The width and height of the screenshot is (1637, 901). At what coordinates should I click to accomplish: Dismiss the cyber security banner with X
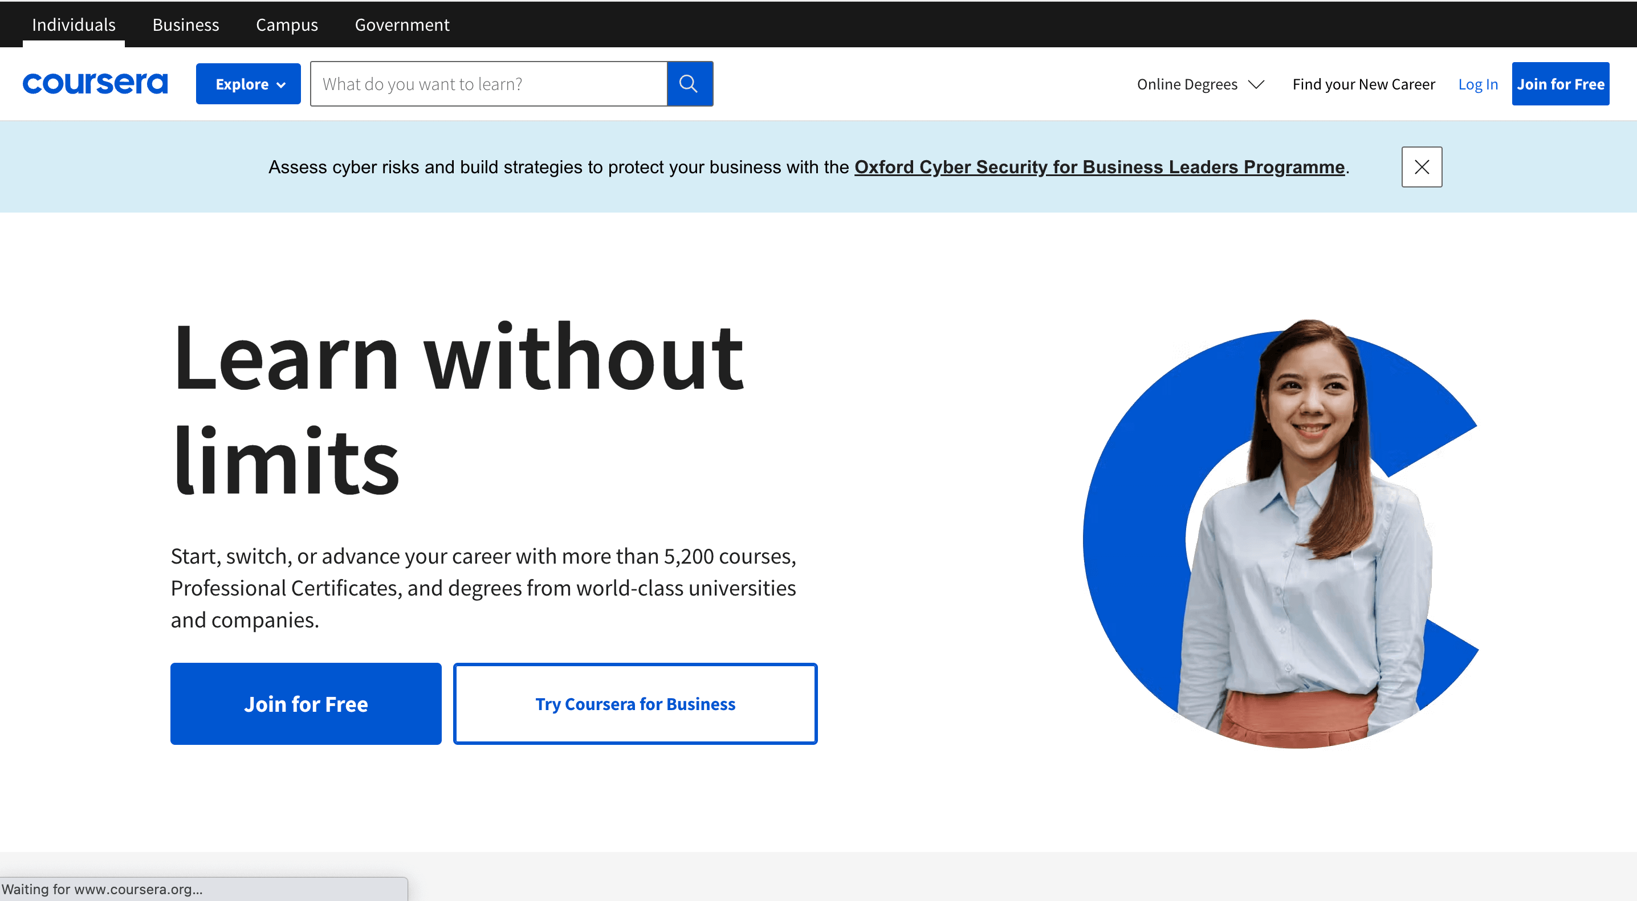1421,166
